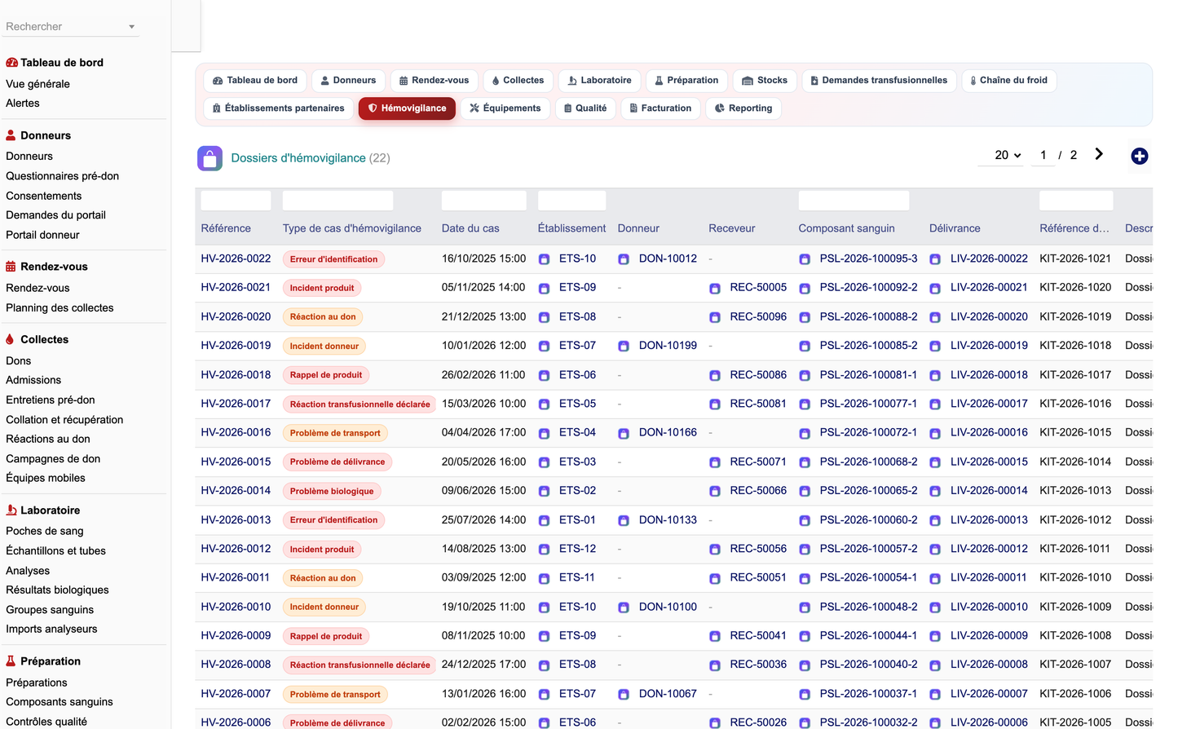Click the Réaction transfusionnelle déclarée badge for HV-2026-0008

(360, 665)
